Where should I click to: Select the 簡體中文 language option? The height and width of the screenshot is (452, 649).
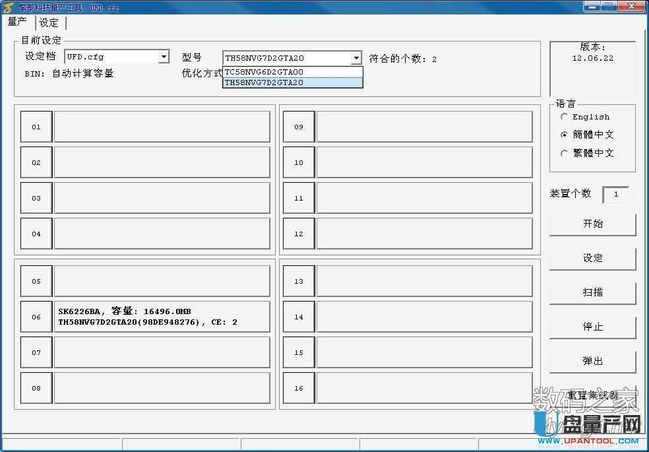point(564,135)
